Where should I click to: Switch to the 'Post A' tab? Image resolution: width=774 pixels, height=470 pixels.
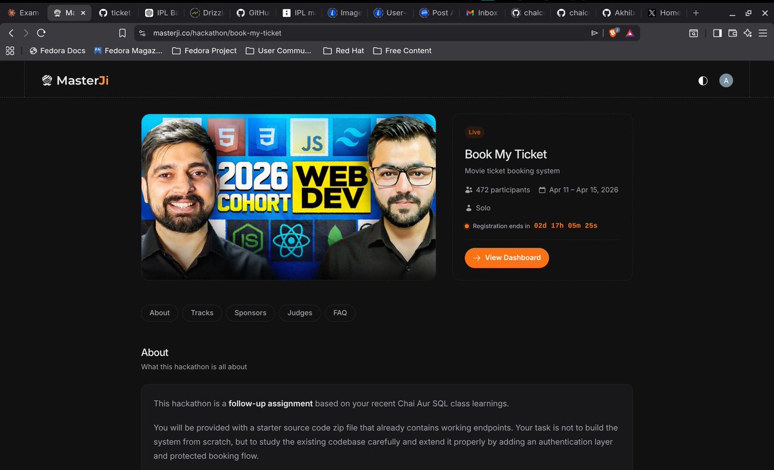pyautogui.click(x=435, y=12)
